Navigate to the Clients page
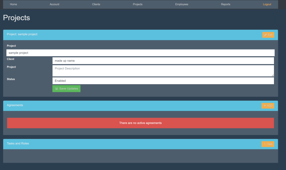This screenshot has height=170, width=286. pos(96,4)
